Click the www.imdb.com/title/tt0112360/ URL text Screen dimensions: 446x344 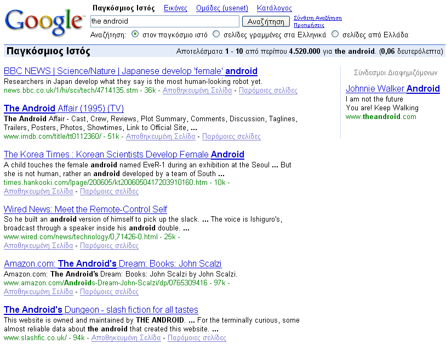click(x=53, y=137)
